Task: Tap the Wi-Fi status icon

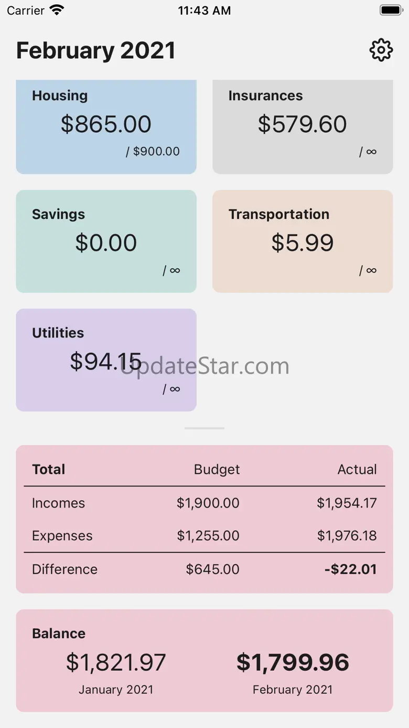Action: (57, 10)
